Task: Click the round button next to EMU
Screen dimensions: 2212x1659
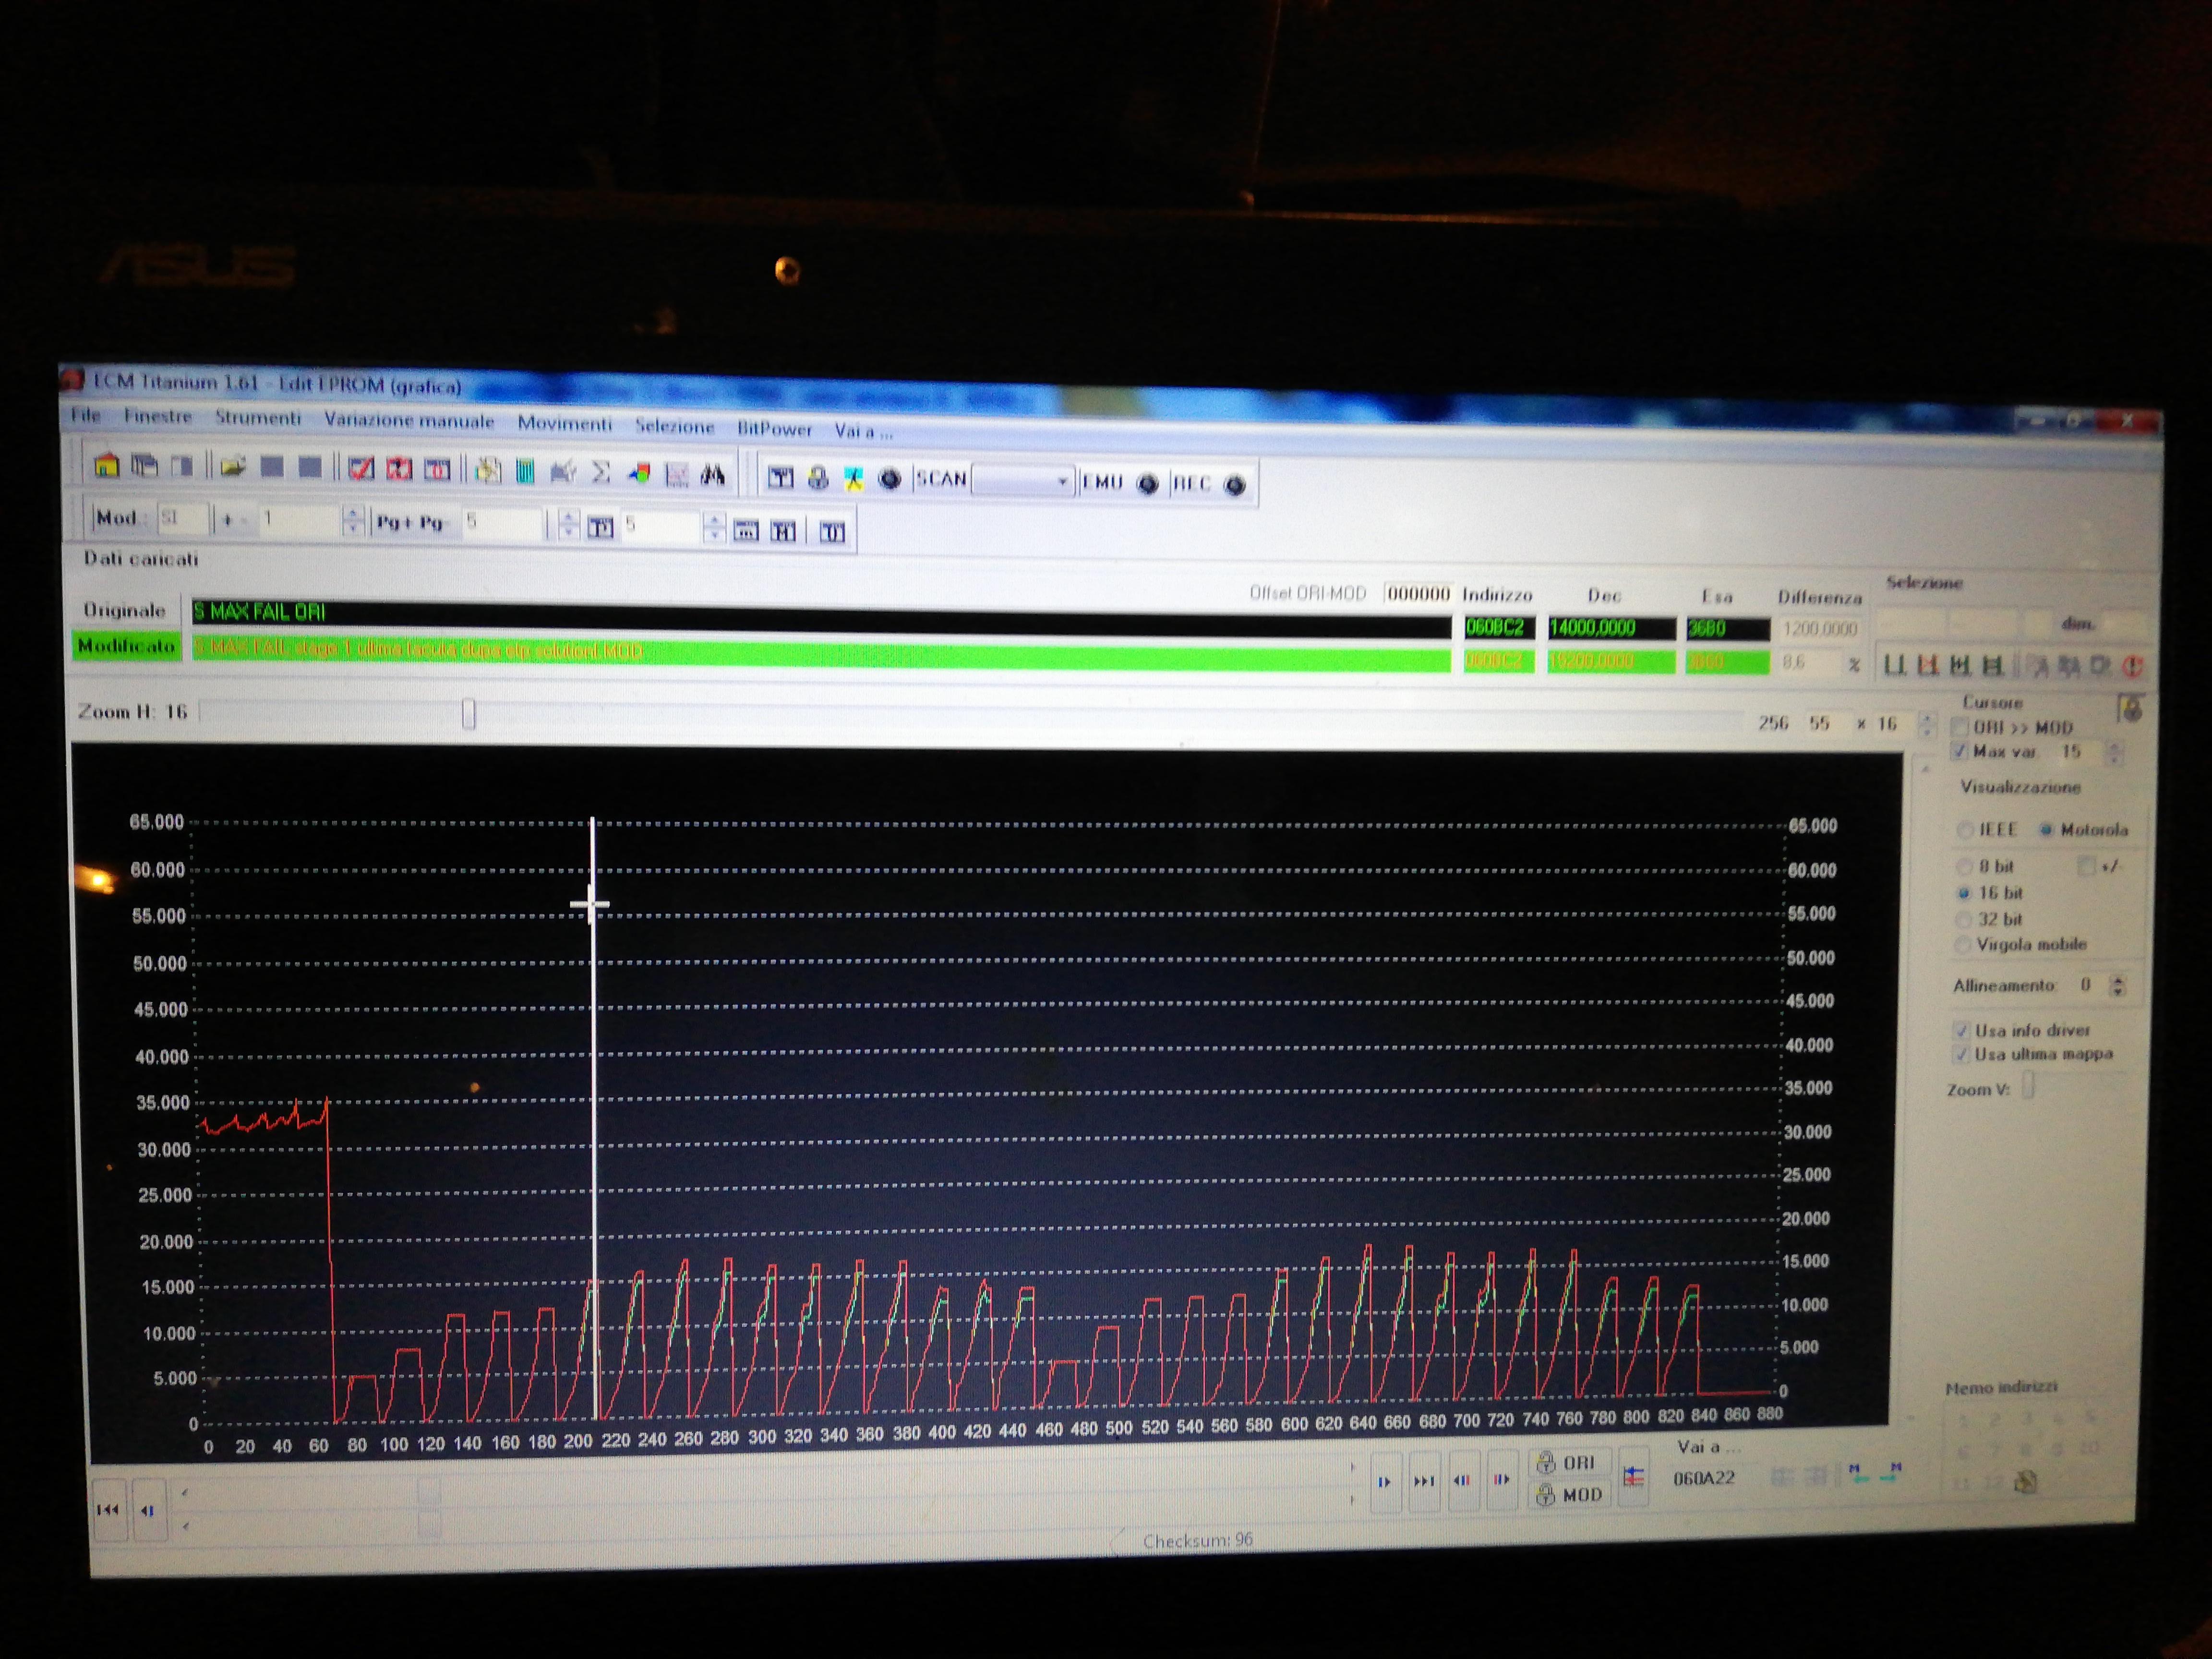Action: [1147, 484]
